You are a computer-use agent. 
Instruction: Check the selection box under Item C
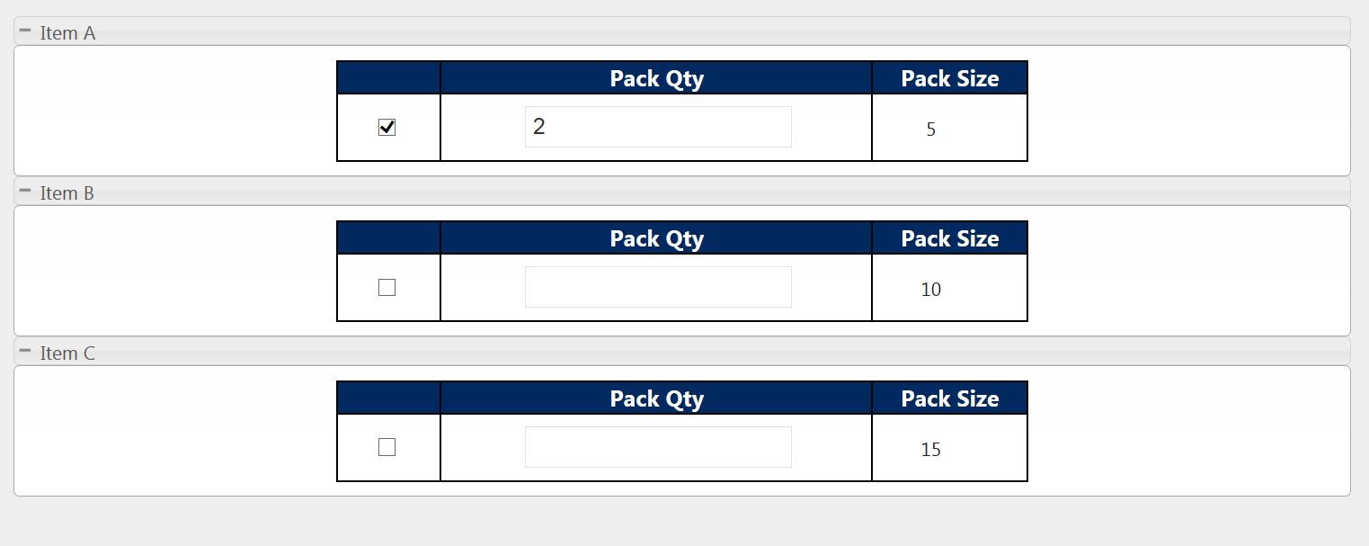click(x=387, y=446)
